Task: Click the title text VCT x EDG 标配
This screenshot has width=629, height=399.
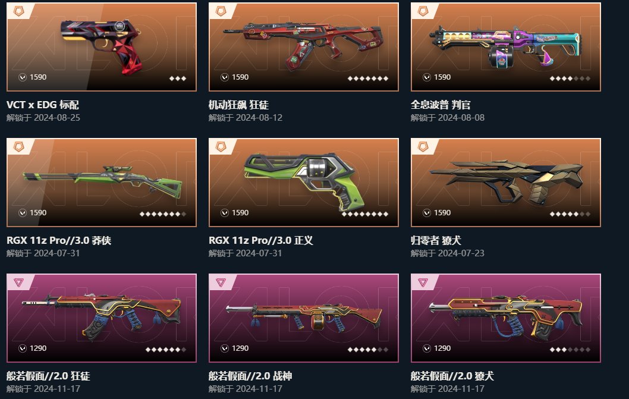Action: 43,105
